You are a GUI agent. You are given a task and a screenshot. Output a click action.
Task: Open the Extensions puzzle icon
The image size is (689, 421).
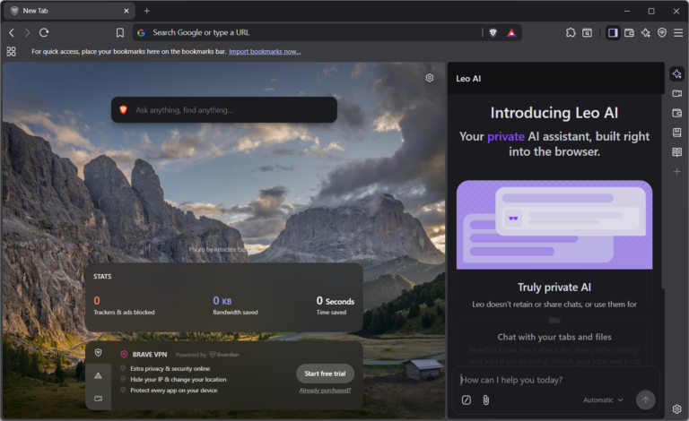[x=571, y=32]
